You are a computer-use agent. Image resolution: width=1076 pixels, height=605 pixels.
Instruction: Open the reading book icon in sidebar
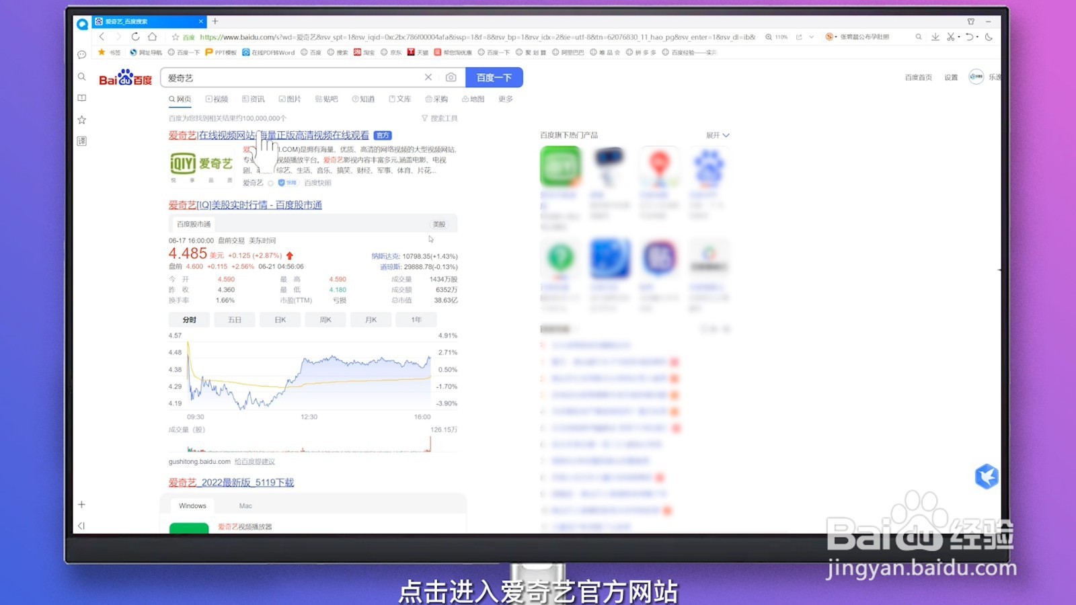(82, 98)
